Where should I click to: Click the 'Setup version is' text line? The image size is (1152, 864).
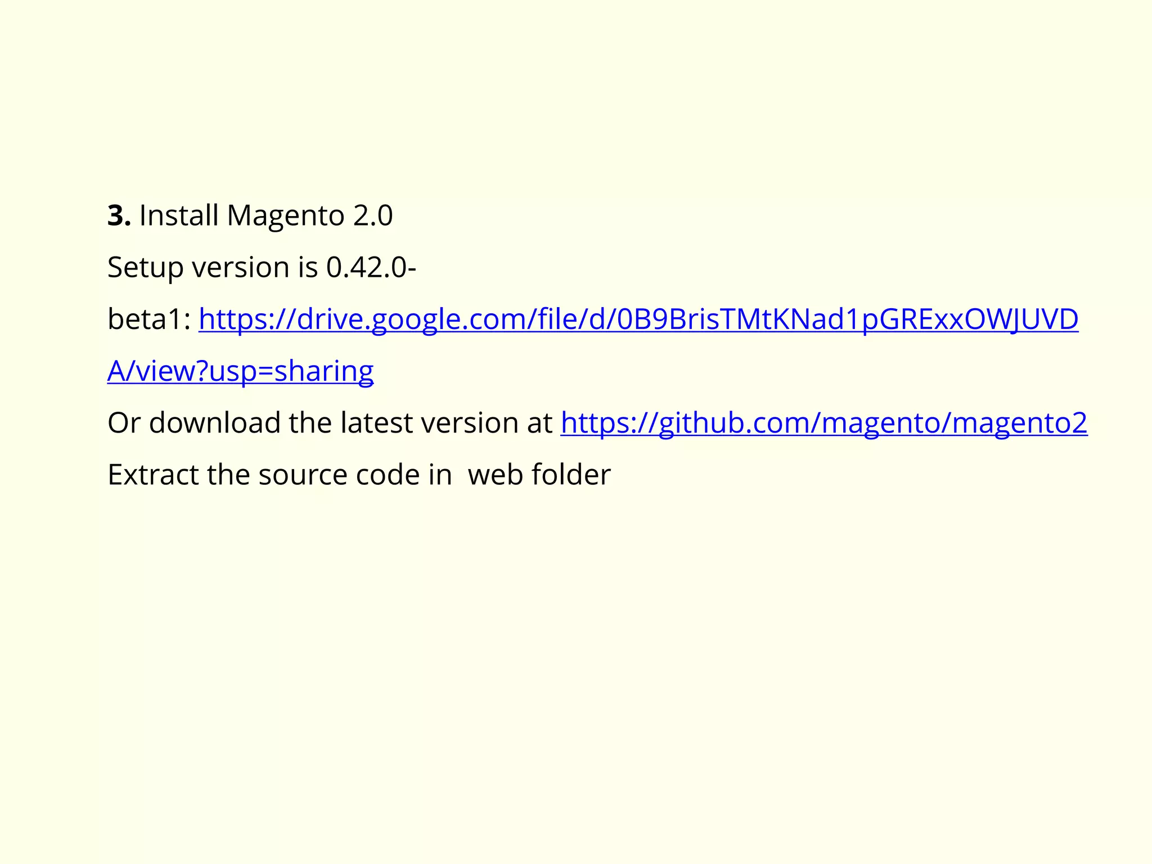(262, 267)
